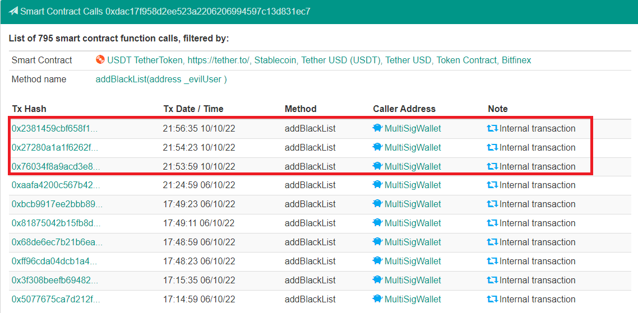This screenshot has height=313, width=638.
Task: Click internal transaction icon in 21:54:23 row
Action: [492, 148]
